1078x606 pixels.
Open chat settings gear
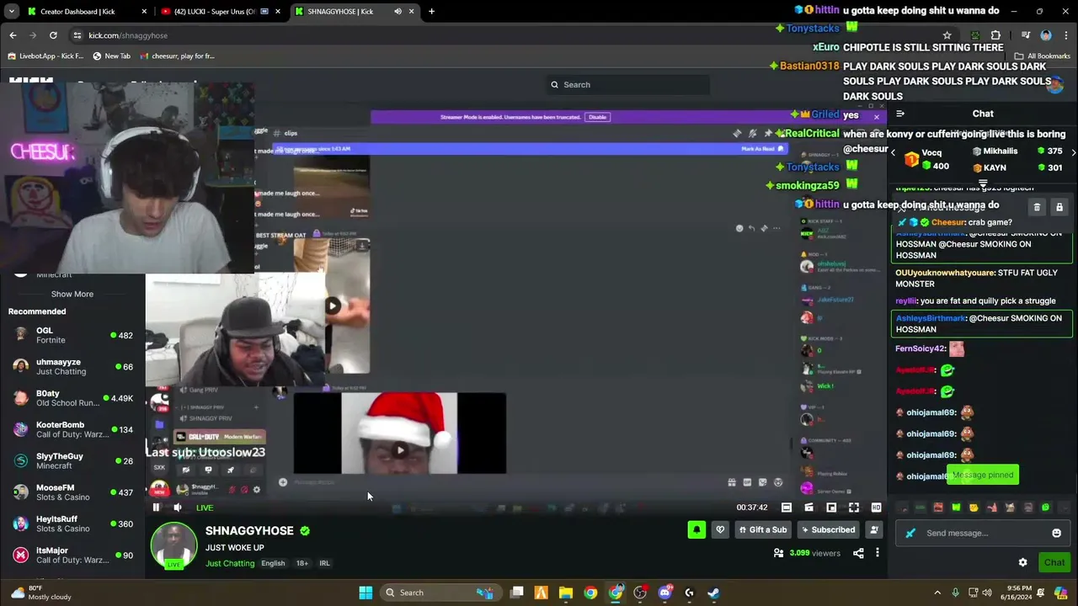(x=1022, y=562)
